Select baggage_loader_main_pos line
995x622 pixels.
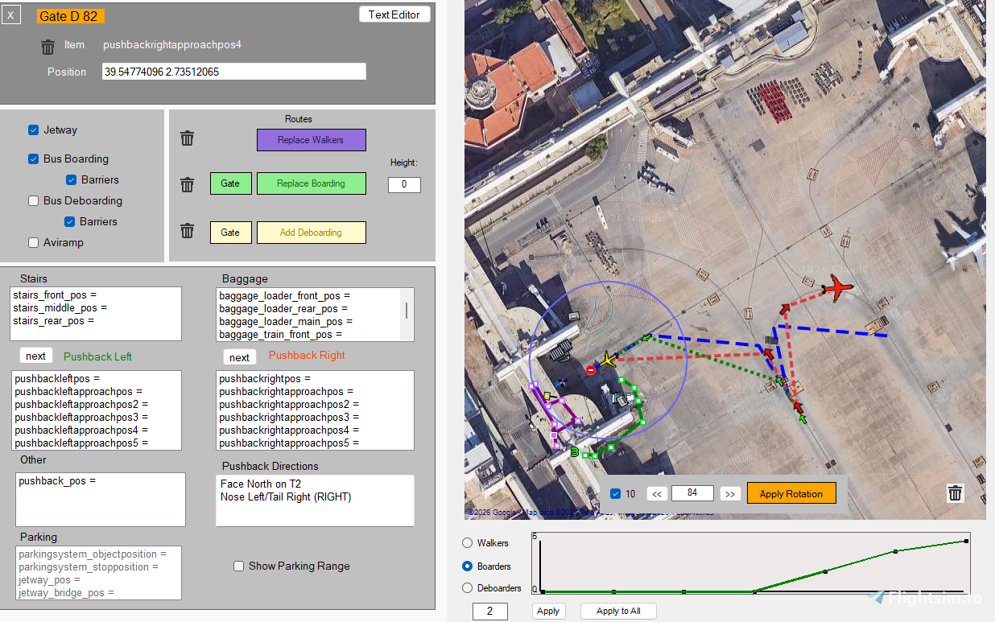point(285,322)
